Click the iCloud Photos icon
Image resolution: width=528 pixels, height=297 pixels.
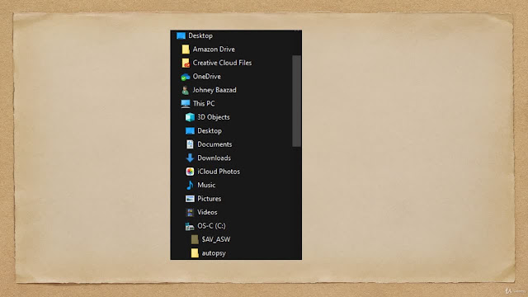(190, 172)
